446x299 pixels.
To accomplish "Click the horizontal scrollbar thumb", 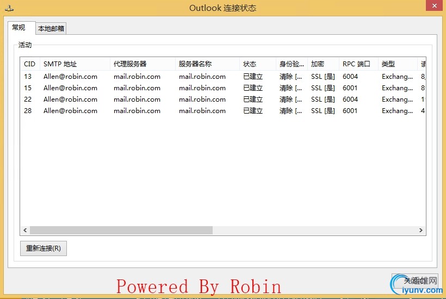I will (x=121, y=230).
